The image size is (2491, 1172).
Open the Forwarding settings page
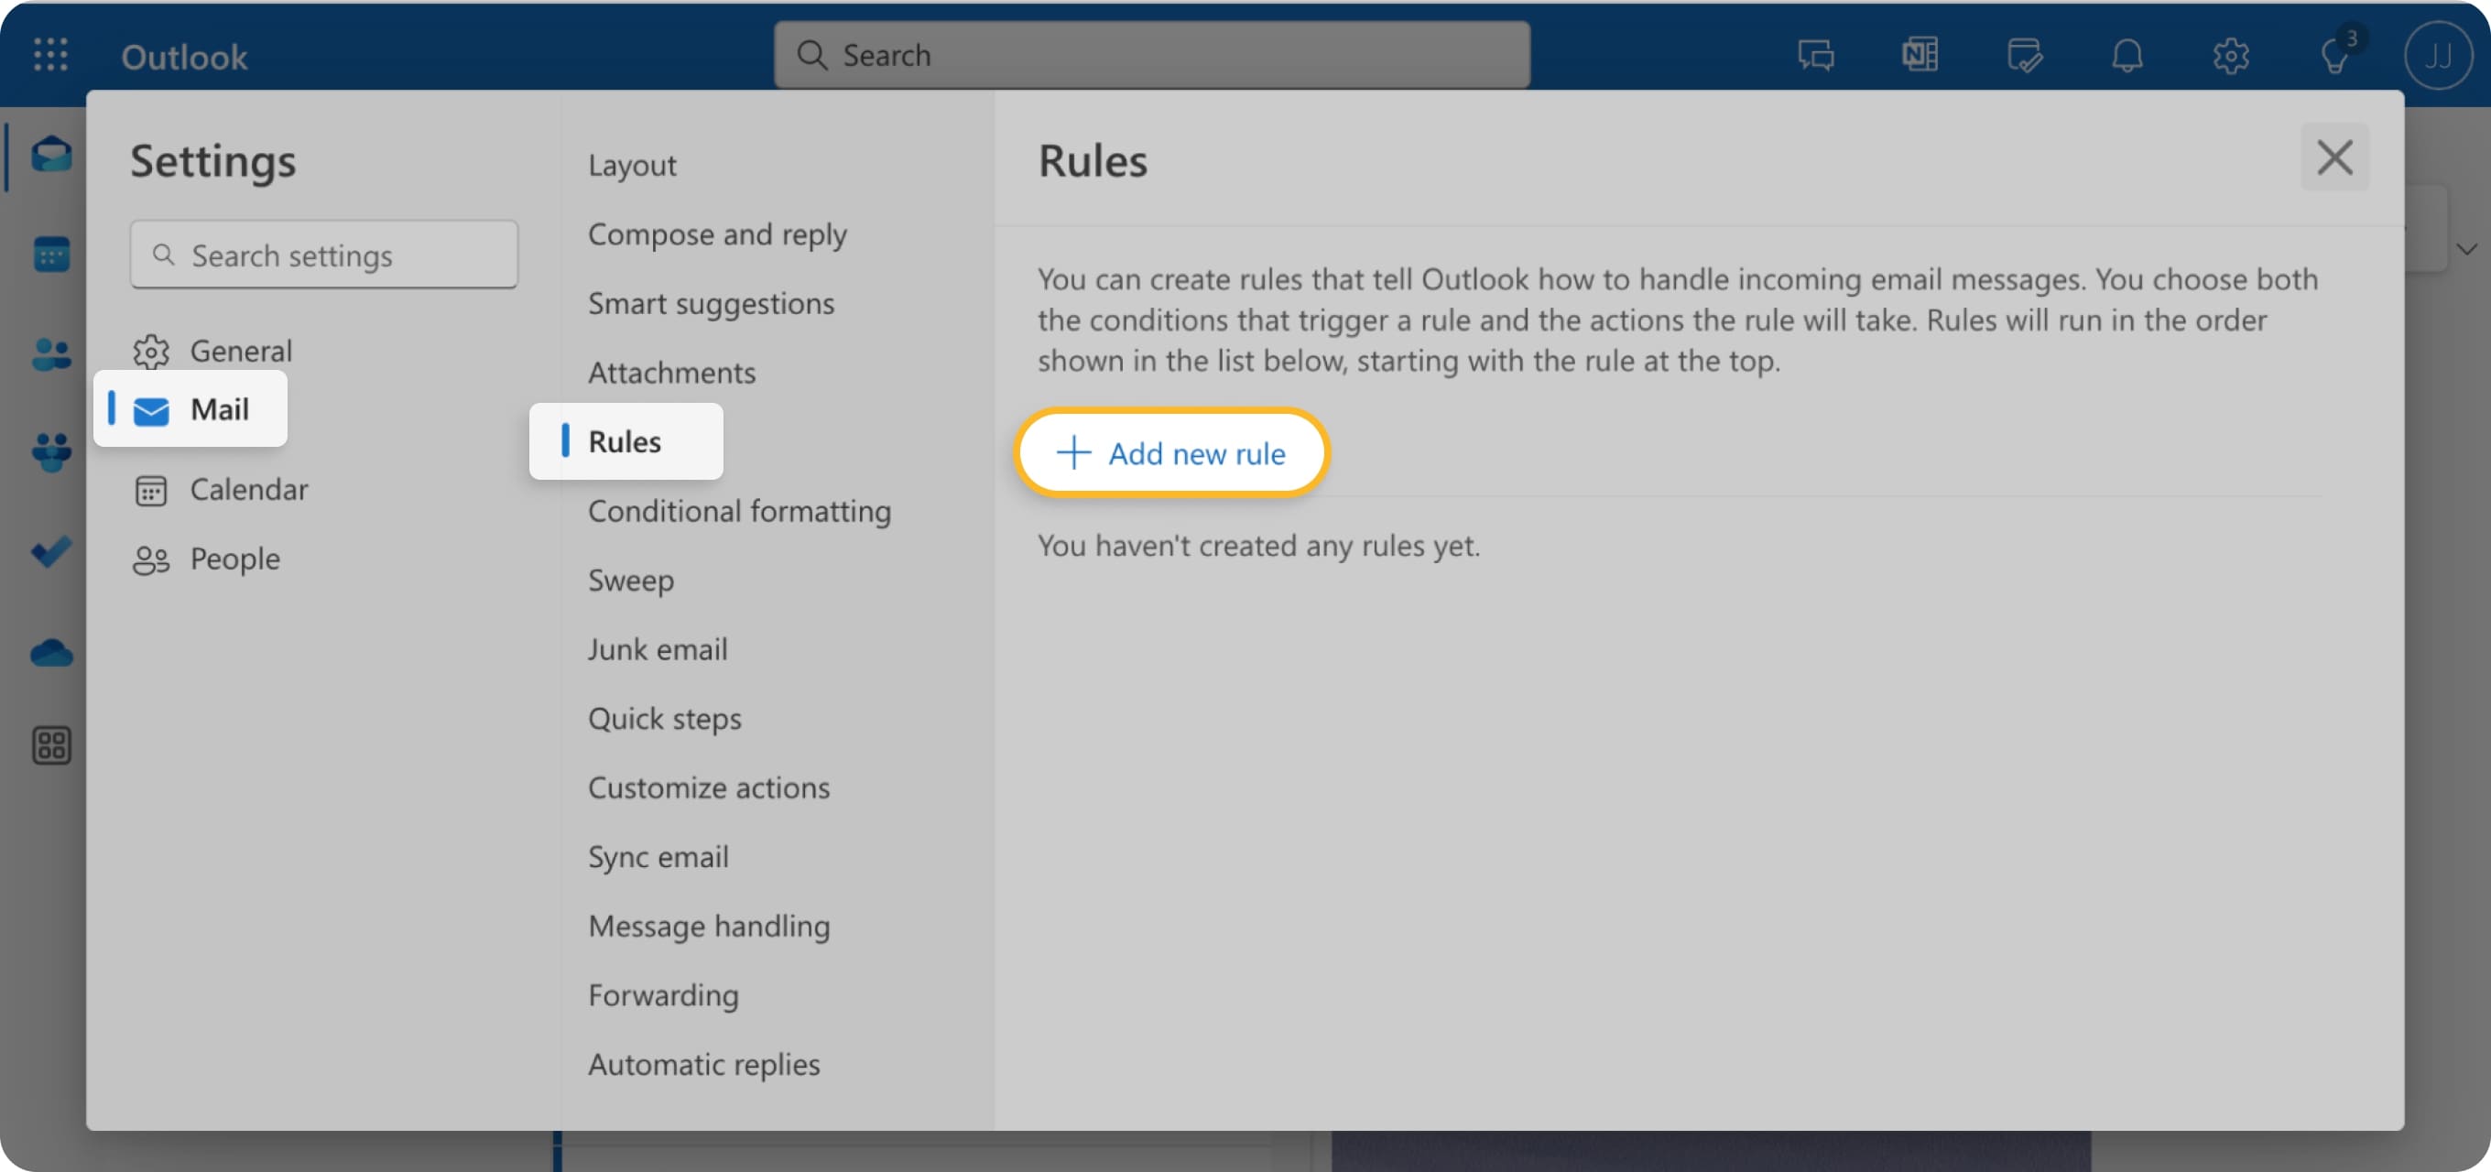point(662,994)
